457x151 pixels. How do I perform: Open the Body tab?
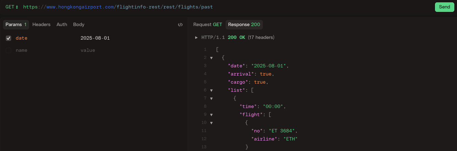(x=79, y=24)
